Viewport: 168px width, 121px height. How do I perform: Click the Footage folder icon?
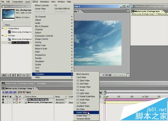coord(6,36)
